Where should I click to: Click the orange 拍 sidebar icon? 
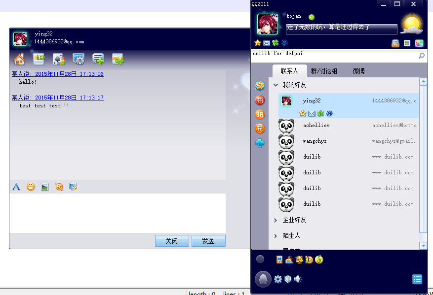coord(260,114)
